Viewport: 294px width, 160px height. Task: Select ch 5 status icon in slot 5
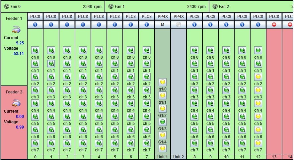(115, 117)
